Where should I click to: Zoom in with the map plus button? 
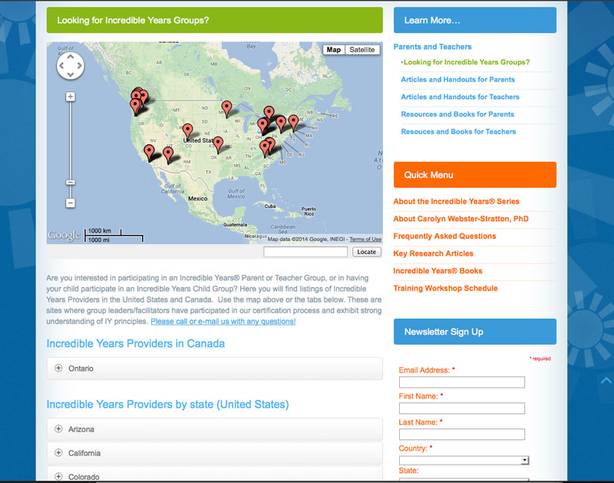click(71, 96)
